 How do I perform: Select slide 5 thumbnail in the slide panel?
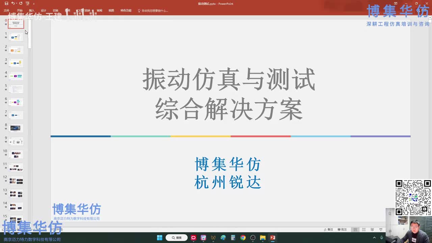(x=16, y=89)
